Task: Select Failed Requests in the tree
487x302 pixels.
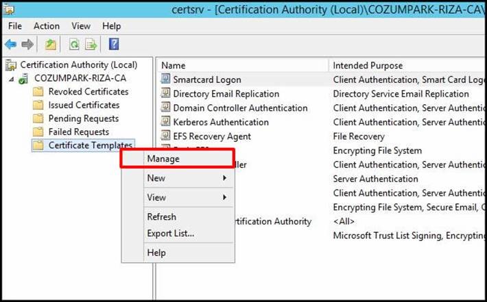Action: pos(79,132)
